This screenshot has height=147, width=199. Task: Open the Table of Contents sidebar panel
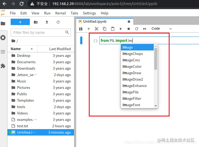[3, 52]
